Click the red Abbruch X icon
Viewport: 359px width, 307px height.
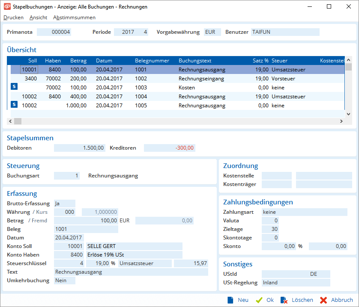(x=323, y=300)
